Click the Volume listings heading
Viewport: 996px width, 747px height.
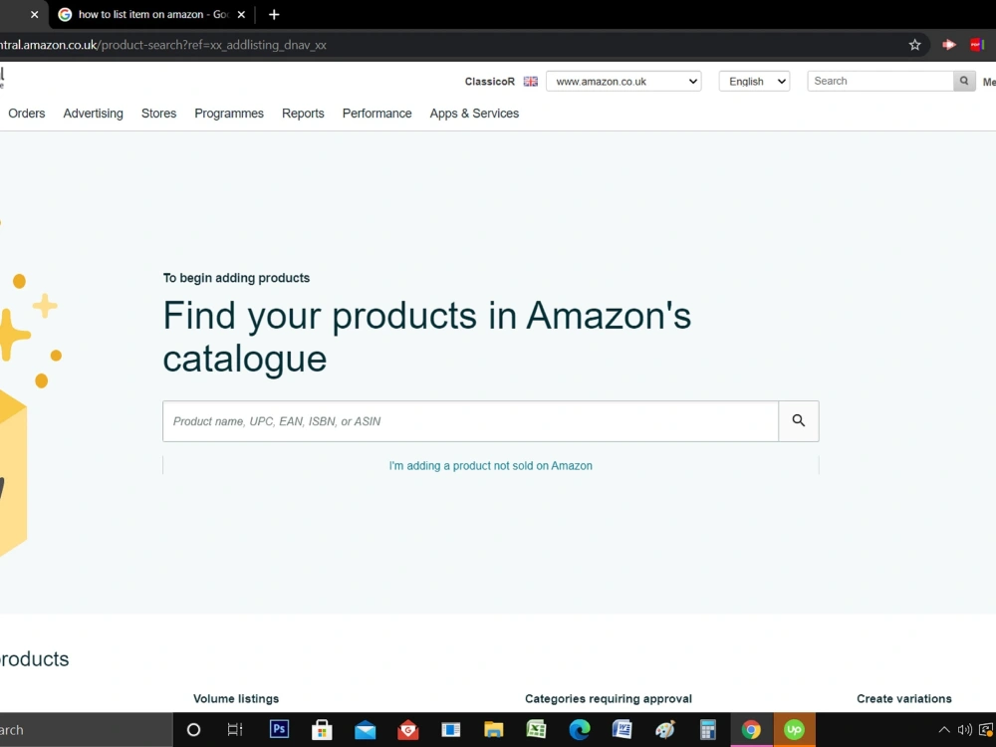click(x=236, y=699)
